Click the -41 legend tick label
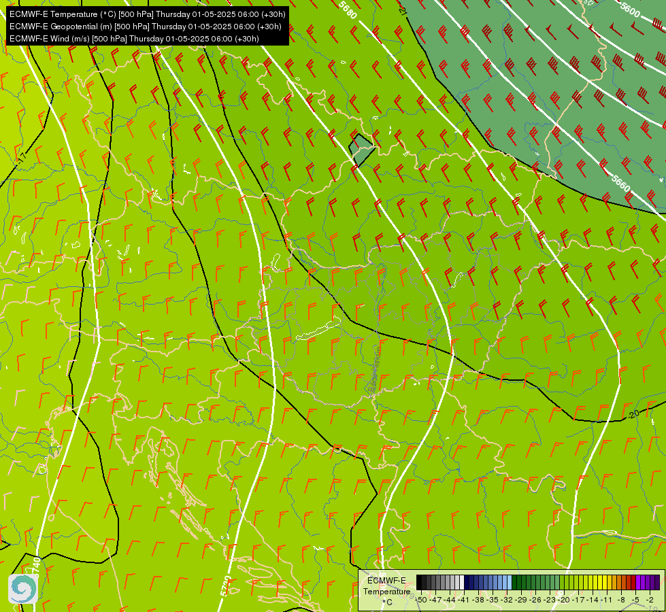666x612 pixels. (x=463, y=600)
